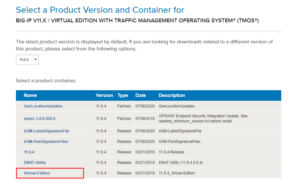Click the DNAT-Utility link

point(35,162)
